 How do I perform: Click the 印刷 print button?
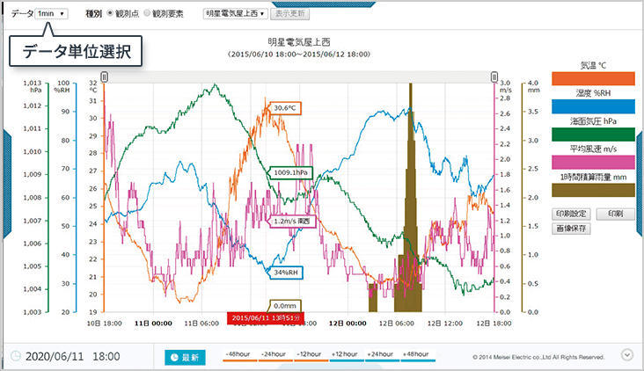click(x=615, y=214)
